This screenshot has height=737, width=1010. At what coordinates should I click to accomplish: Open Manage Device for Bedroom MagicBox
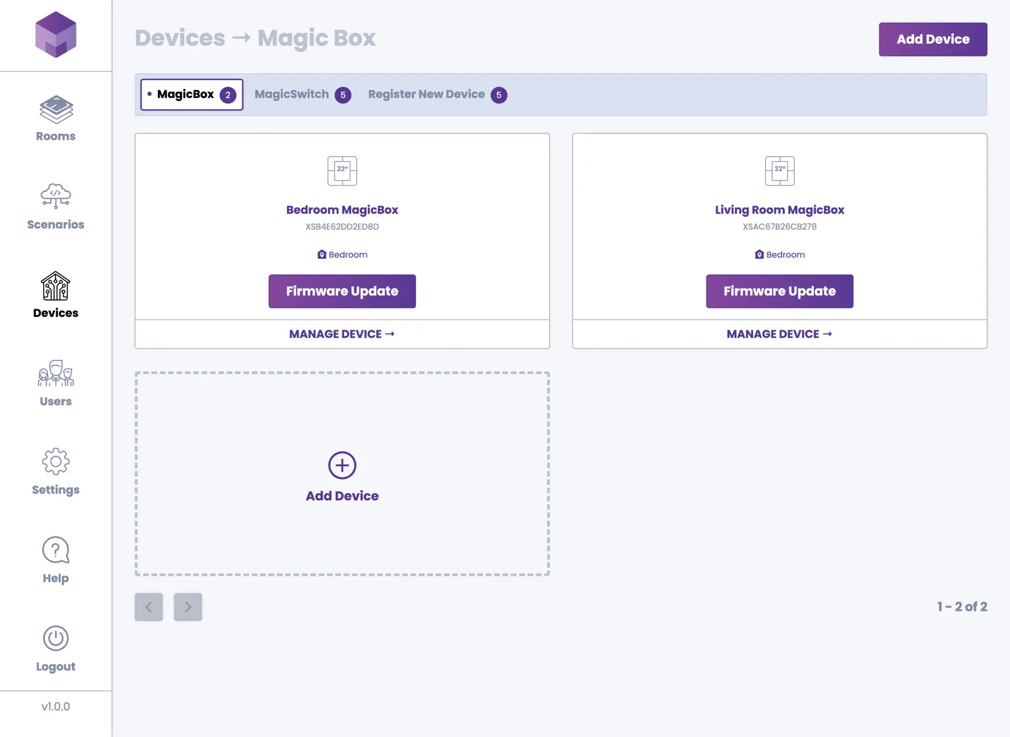click(x=342, y=334)
